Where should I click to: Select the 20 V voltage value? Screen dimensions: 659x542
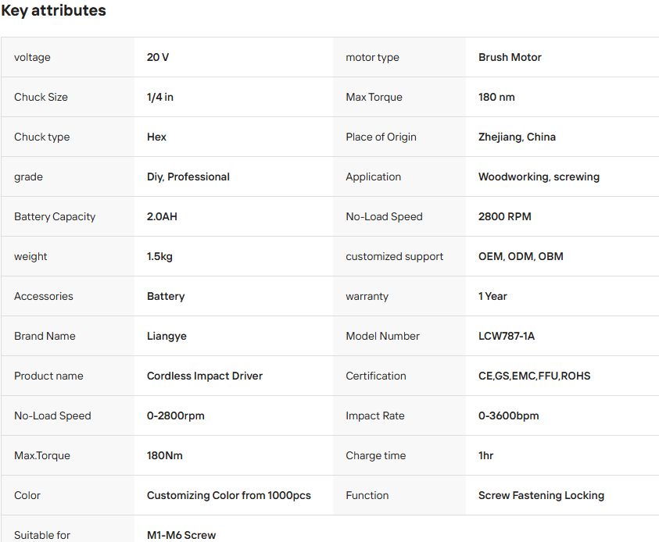158,57
